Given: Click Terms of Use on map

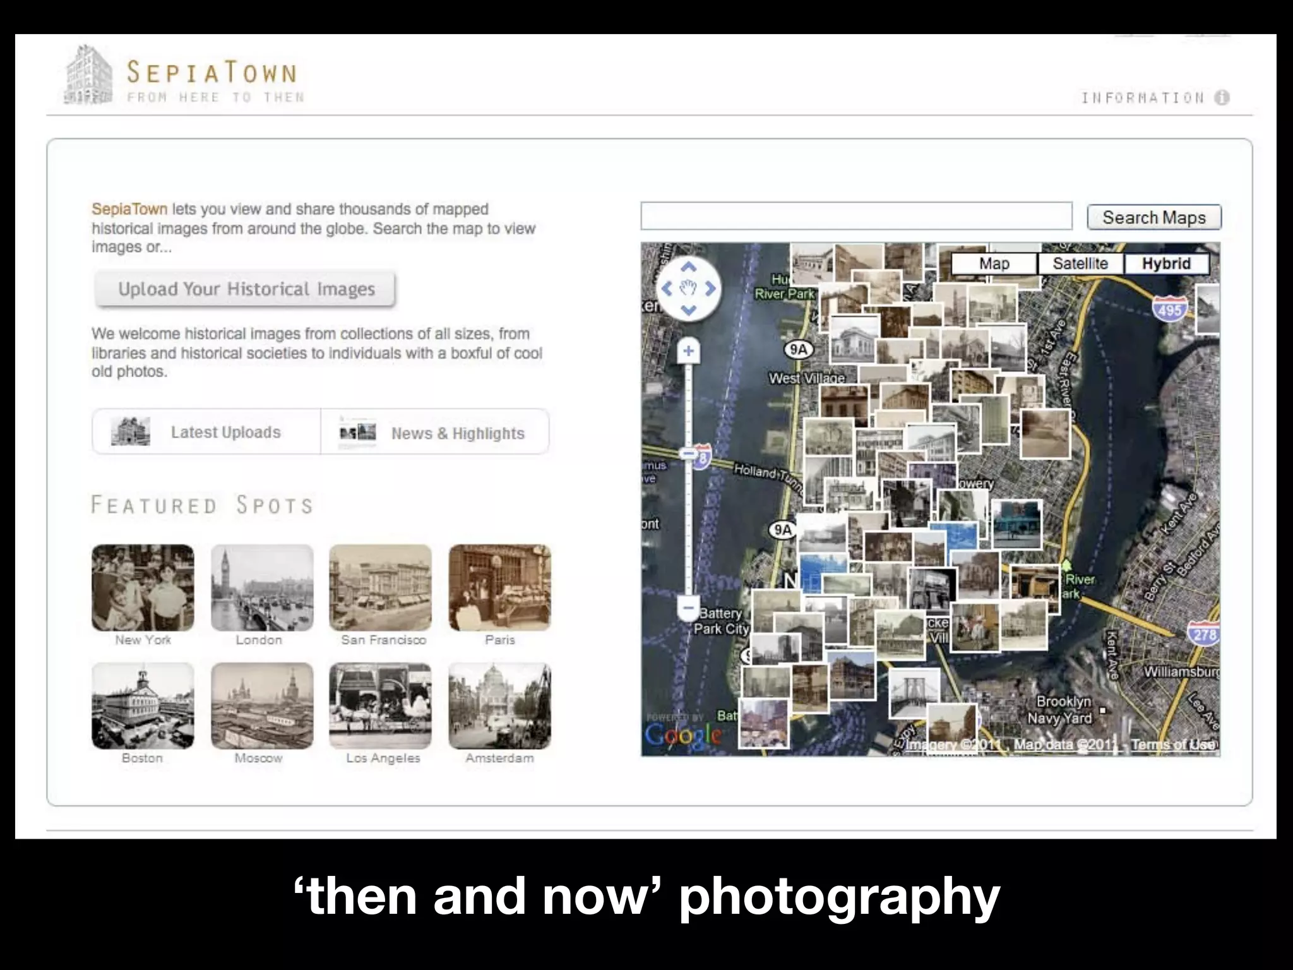Looking at the screenshot, I should click(x=1173, y=745).
